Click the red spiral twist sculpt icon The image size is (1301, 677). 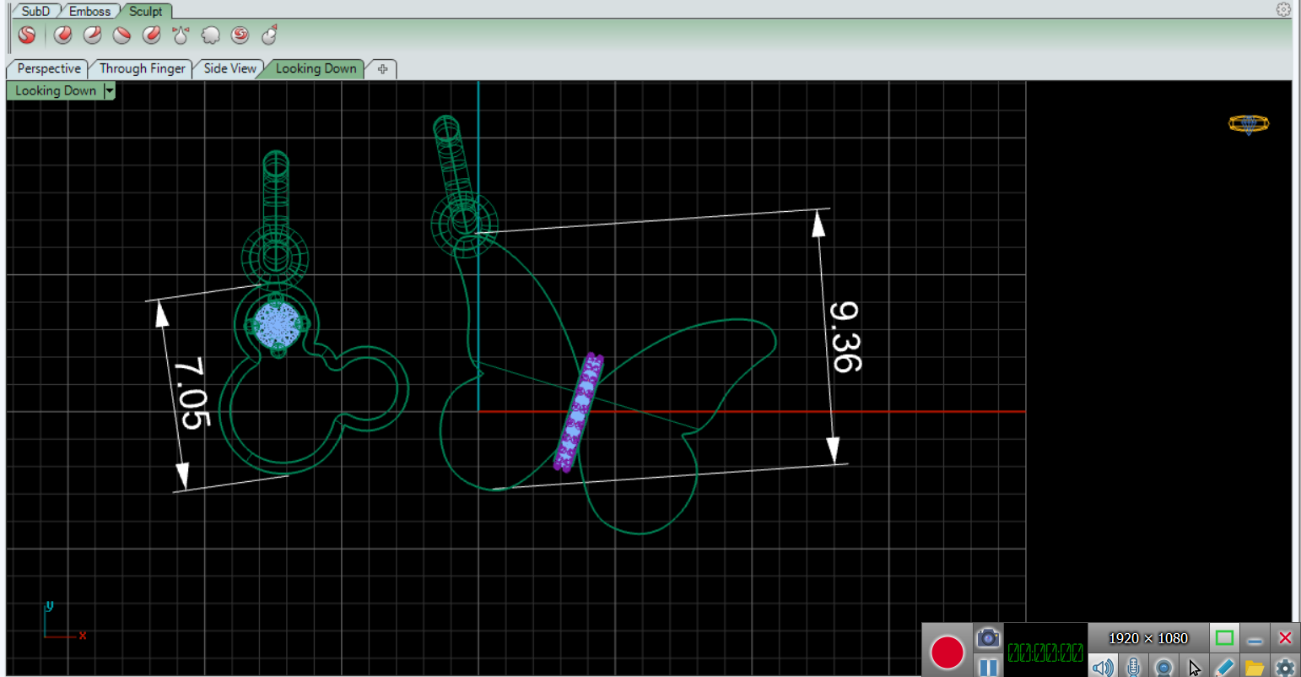tap(240, 35)
